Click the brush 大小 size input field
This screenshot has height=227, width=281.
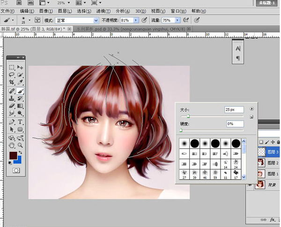233,109
